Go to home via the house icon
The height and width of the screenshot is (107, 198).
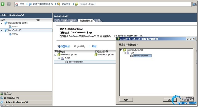17,4
